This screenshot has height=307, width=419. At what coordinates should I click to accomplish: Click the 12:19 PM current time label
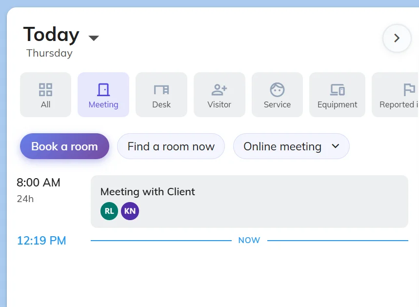pos(41,241)
